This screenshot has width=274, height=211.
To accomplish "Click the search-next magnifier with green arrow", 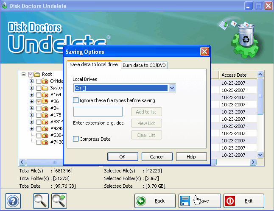I will [59, 201].
